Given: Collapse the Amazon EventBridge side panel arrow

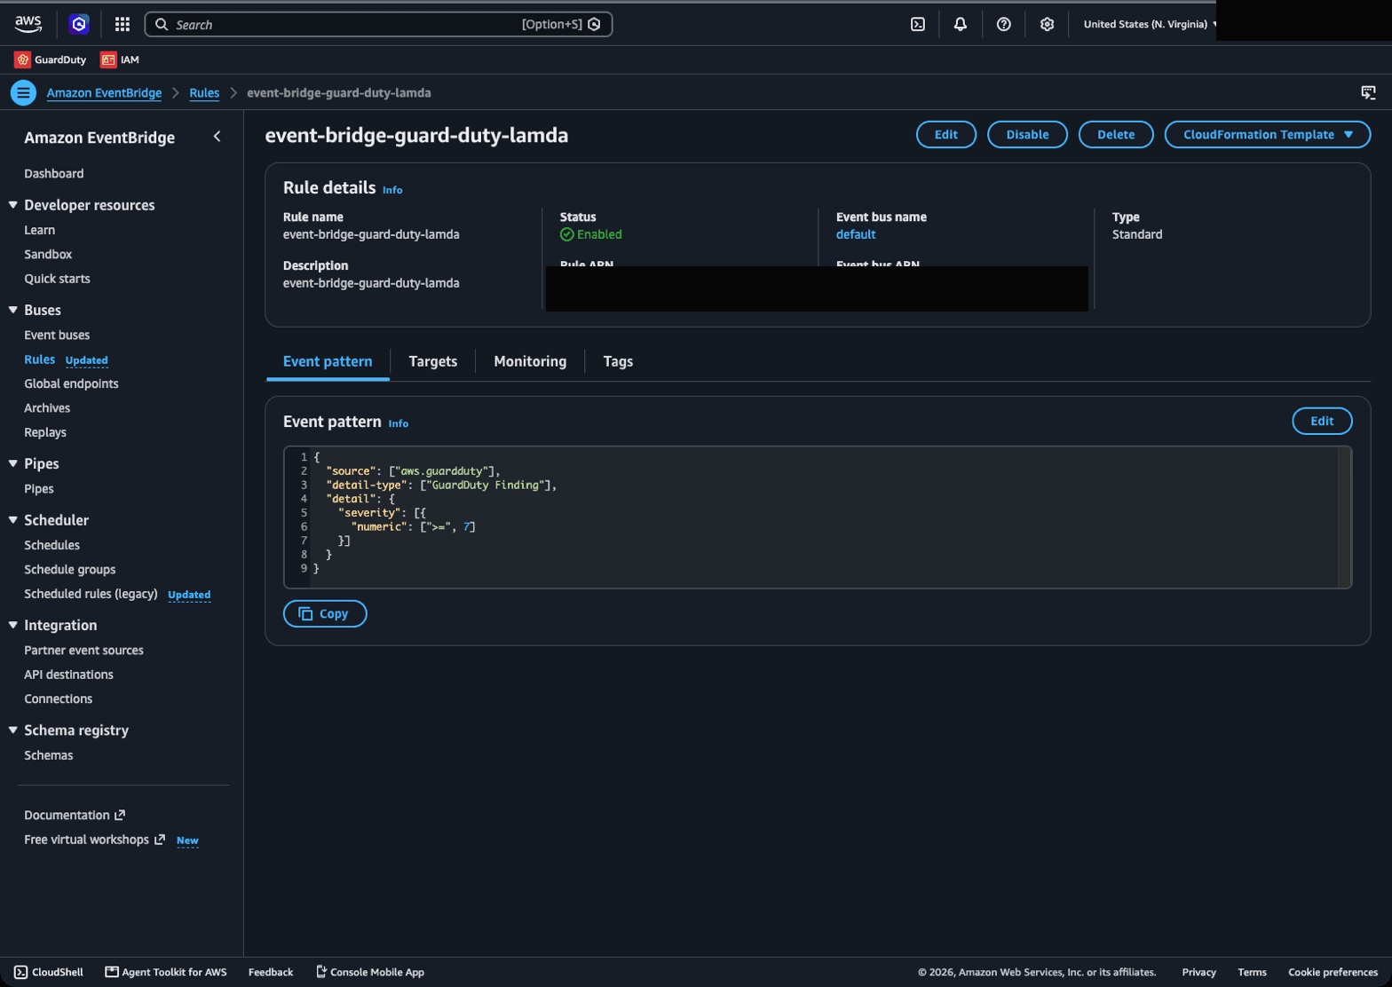Looking at the screenshot, I should pos(217,137).
